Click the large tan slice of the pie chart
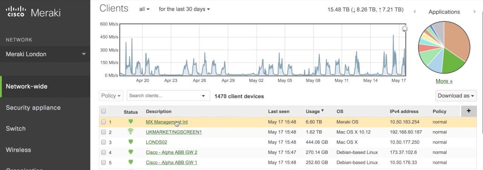 pos(457,40)
